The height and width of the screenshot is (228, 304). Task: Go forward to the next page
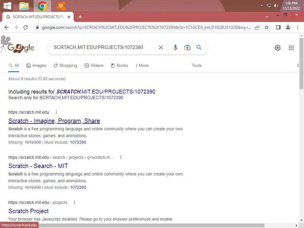pyautogui.click(x=16, y=27)
